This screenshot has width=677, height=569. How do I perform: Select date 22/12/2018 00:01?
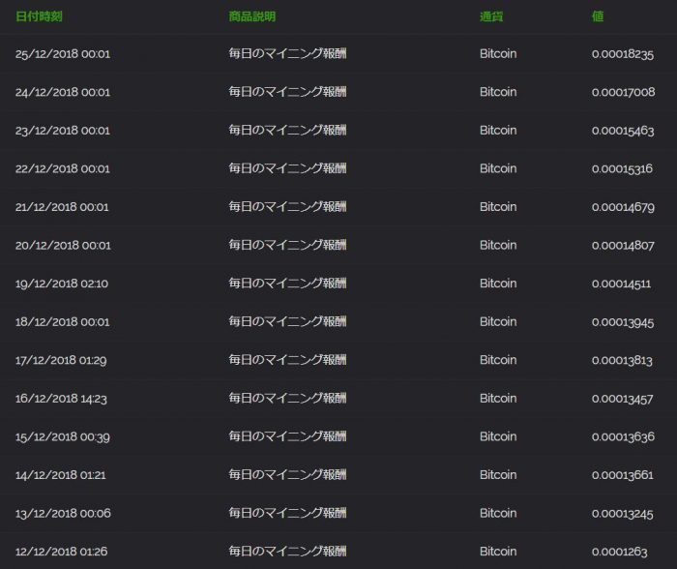[x=63, y=168]
